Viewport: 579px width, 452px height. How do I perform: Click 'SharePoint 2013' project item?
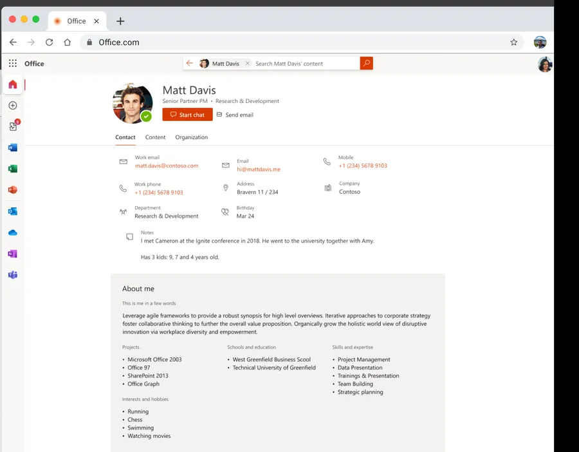[x=148, y=376]
